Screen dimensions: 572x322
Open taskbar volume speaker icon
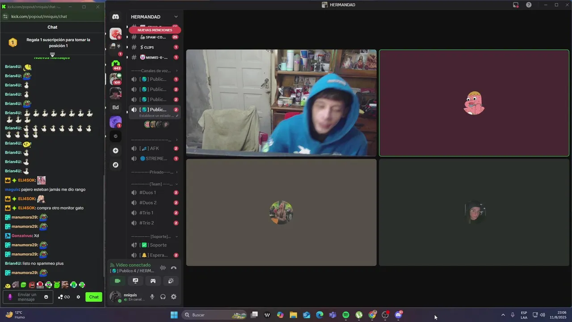(x=543, y=315)
